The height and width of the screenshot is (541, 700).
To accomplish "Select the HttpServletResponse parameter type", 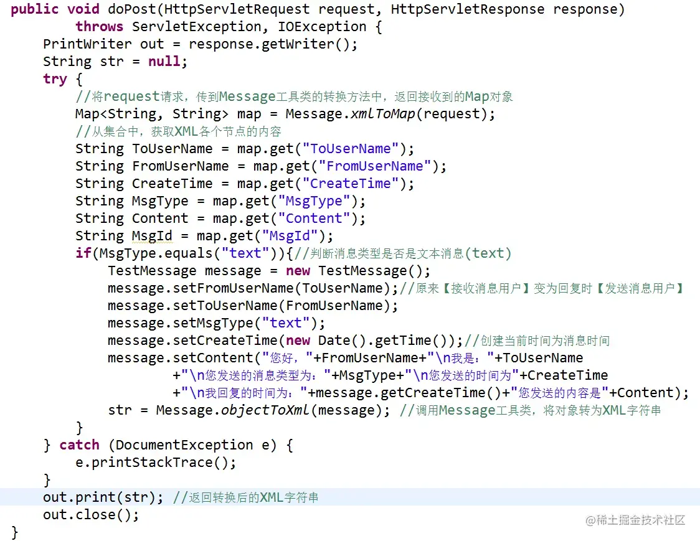I will tap(468, 9).
